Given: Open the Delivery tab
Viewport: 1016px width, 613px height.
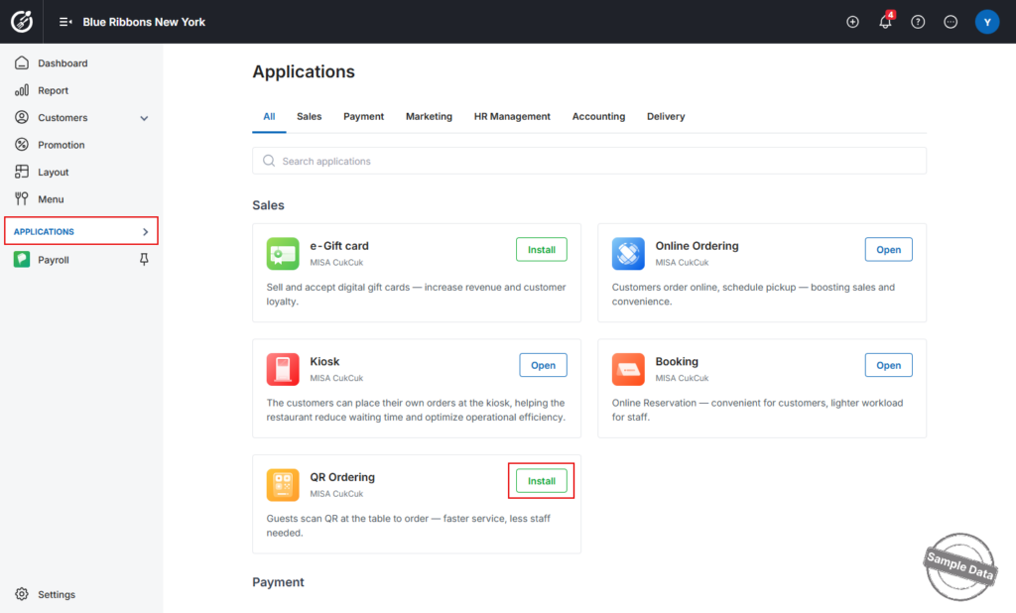Looking at the screenshot, I should pyautogui.click(x=666, y=117).
